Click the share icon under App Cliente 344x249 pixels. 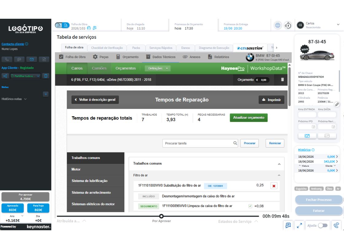click(x=5, y=76)
